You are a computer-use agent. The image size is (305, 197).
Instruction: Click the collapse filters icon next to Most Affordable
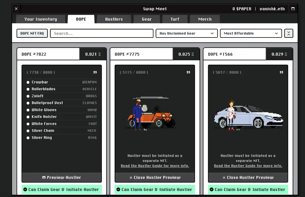click(x=289, y=33)
